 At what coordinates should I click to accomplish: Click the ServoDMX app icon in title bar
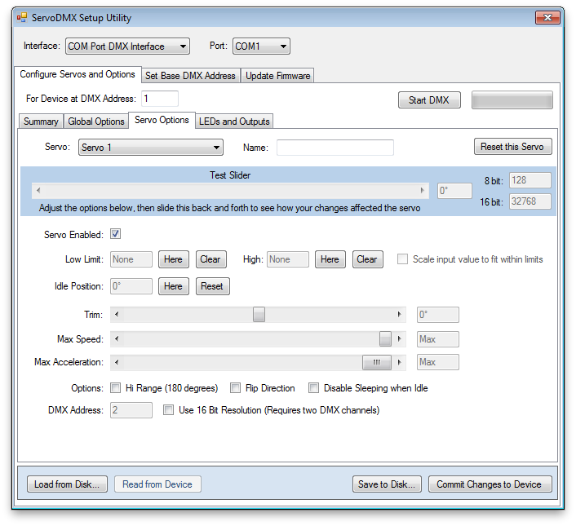coord(21,18)
